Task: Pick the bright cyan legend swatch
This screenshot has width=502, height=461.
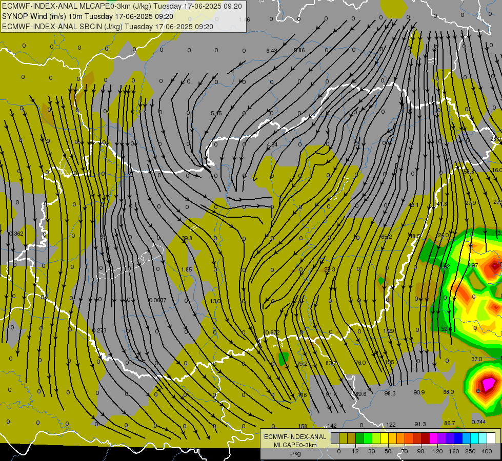Action: click(x=474, y=438)
